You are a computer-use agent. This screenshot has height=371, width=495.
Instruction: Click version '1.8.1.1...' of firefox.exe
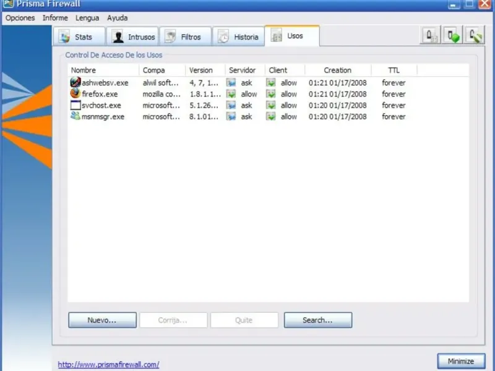(x=205, y=94)
